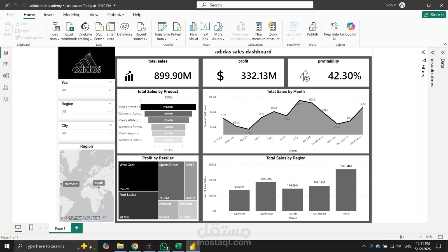
Task: Select the Home ribbon tab
Action: pos(29,15)
